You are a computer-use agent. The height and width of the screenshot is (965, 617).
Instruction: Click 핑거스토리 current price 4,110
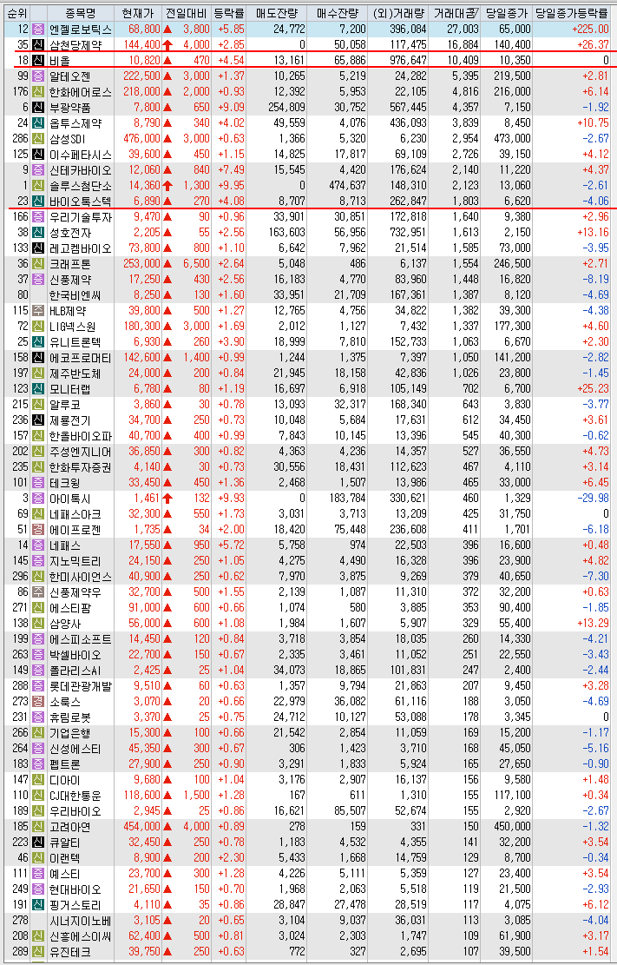point(147,905)
